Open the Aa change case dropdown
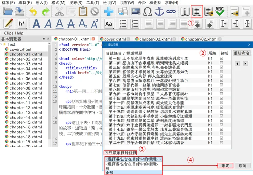The width and height of the screenshot is (253, 175). pyautogui.click(x=109, y=24)
